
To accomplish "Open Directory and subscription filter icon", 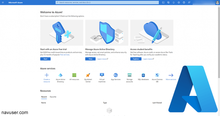I will pyautogui.click(x=168, y=3).
